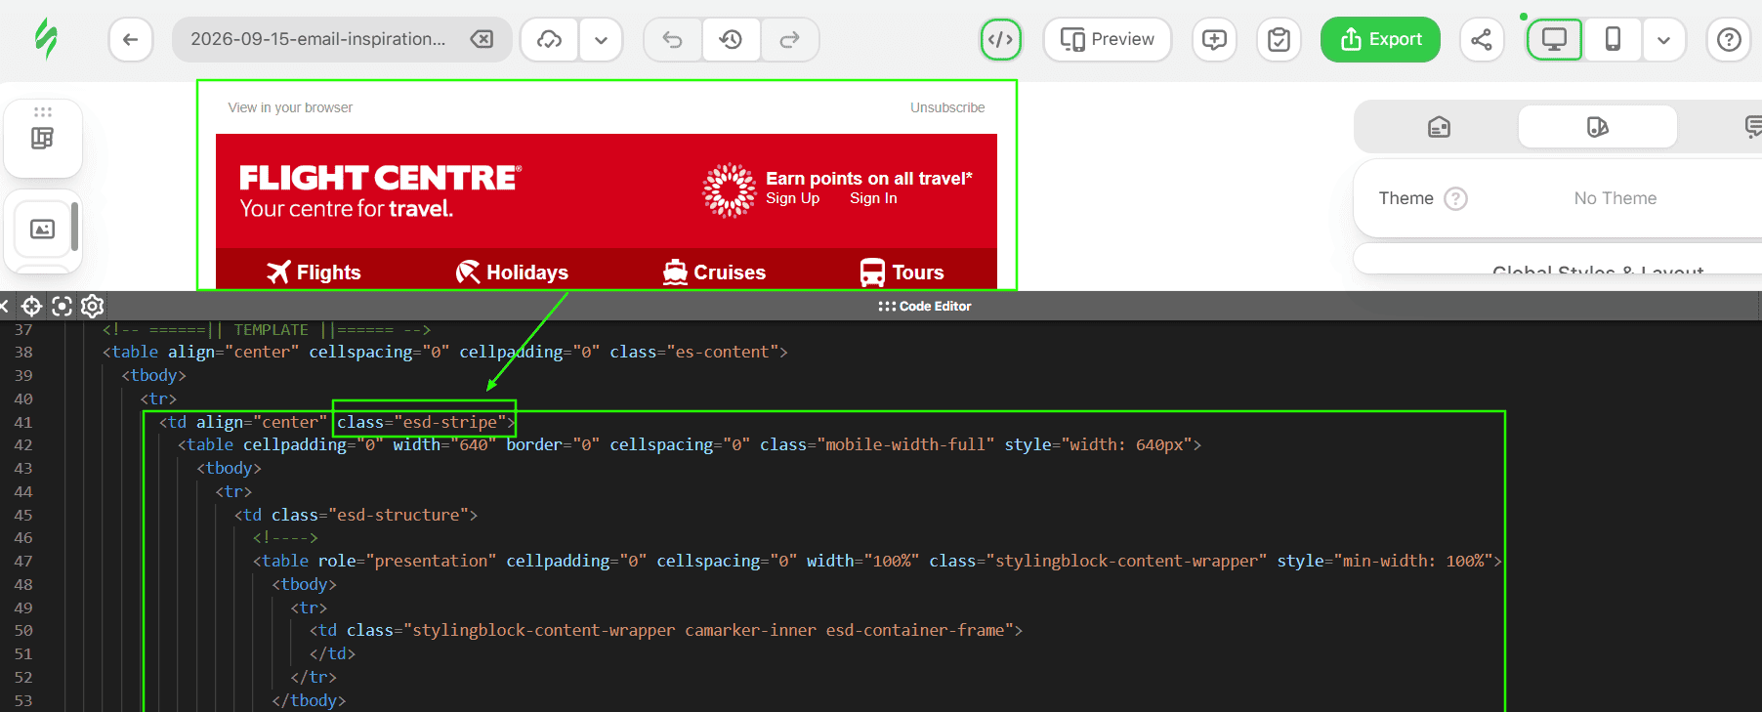Click the locate crosshair icon in code editor
The image size is (1762, 712).
click(31, 306)
